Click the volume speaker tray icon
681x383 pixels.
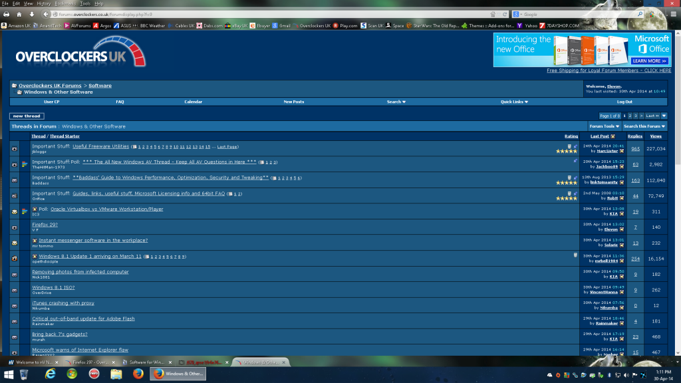(626, 375)
